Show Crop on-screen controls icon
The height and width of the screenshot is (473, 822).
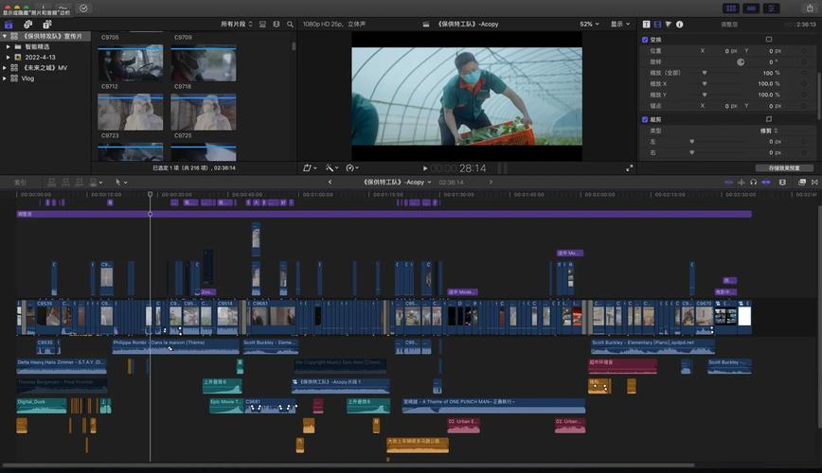point(769,119)
